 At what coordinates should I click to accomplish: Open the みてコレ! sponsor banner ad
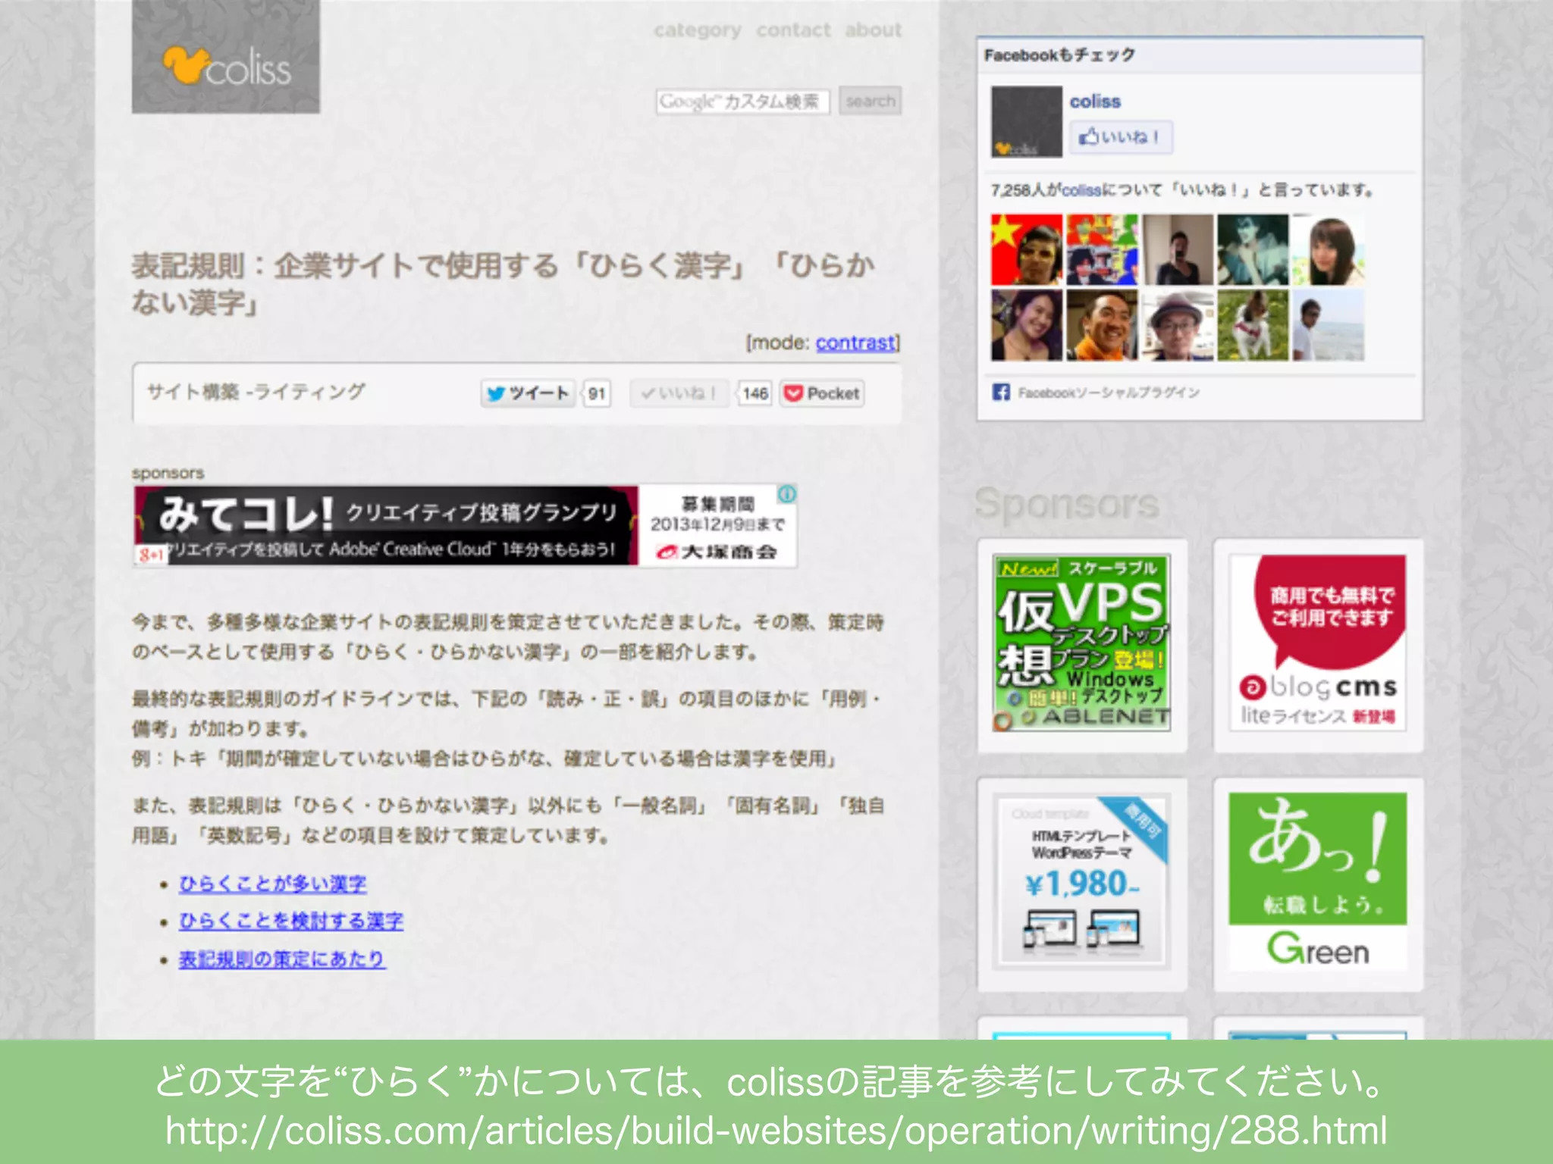(465, 526)
